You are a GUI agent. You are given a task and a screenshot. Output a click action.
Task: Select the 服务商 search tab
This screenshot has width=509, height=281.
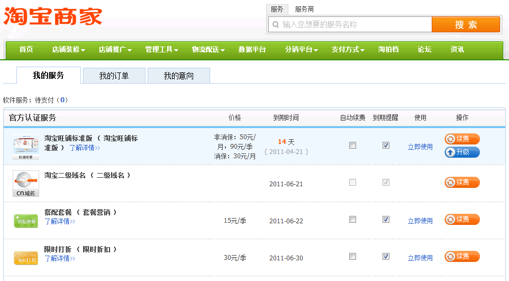pos(304,9)
